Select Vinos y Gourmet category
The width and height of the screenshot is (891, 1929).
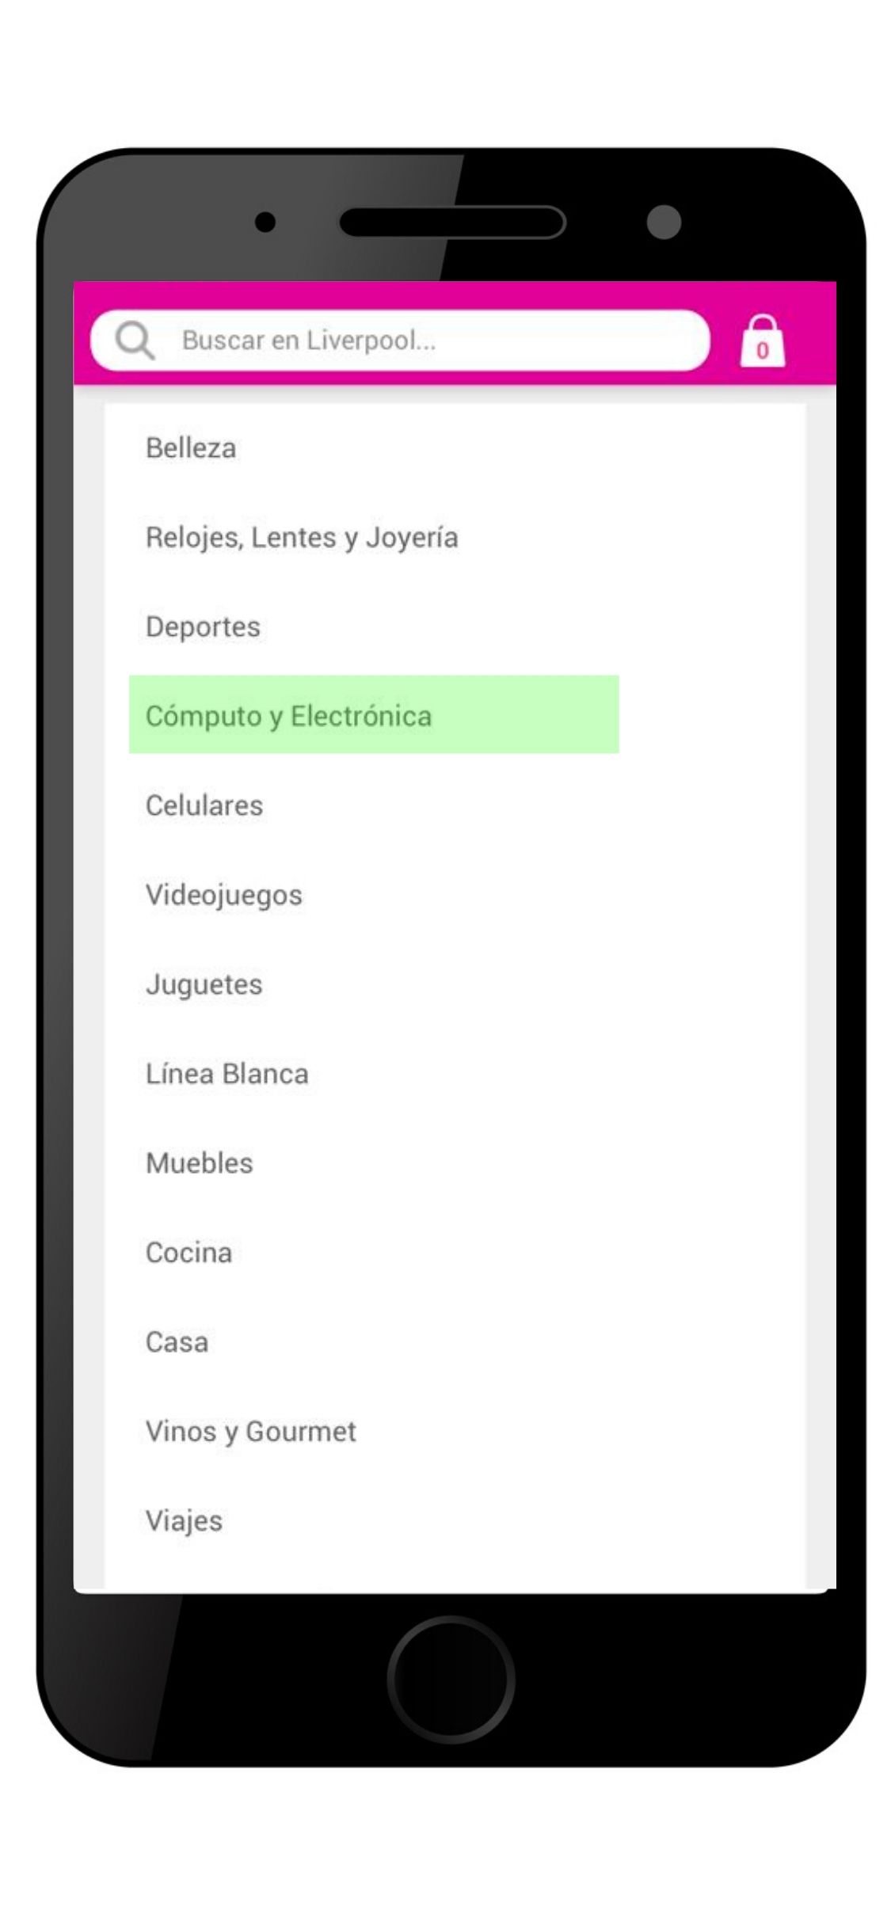251,1432
